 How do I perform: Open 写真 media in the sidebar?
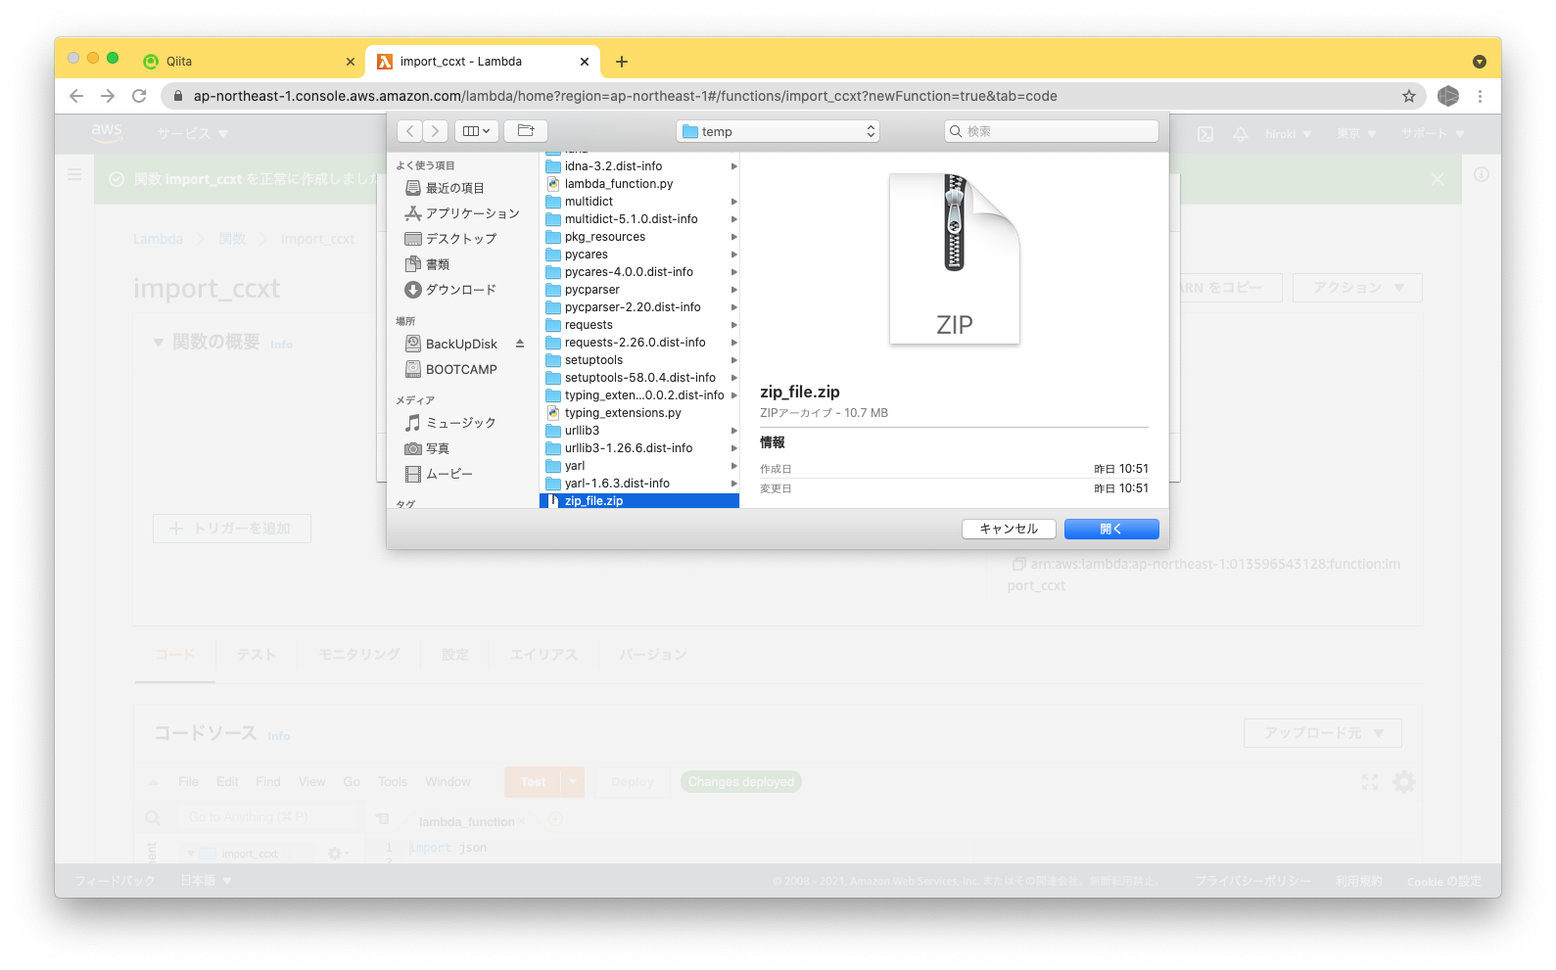tap(428, 448)
